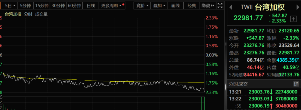This screenshot has height=110, width=301.
Task: Click the red notification dot on 更多周期
Action: 123,4
